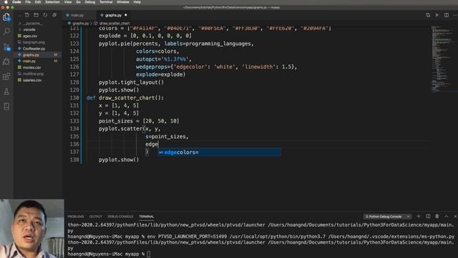The height and width of the screenshot is (258, 458).
Task: Open the Debug menu
Action: coord(90,2)
